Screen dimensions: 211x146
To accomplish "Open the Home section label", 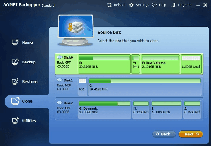I will (27, 42).
